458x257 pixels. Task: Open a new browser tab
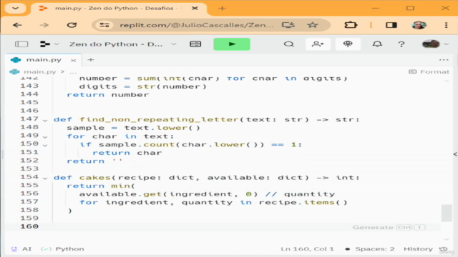(222, 8)
